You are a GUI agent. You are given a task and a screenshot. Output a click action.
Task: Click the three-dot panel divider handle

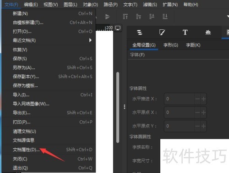click(125, 107)
